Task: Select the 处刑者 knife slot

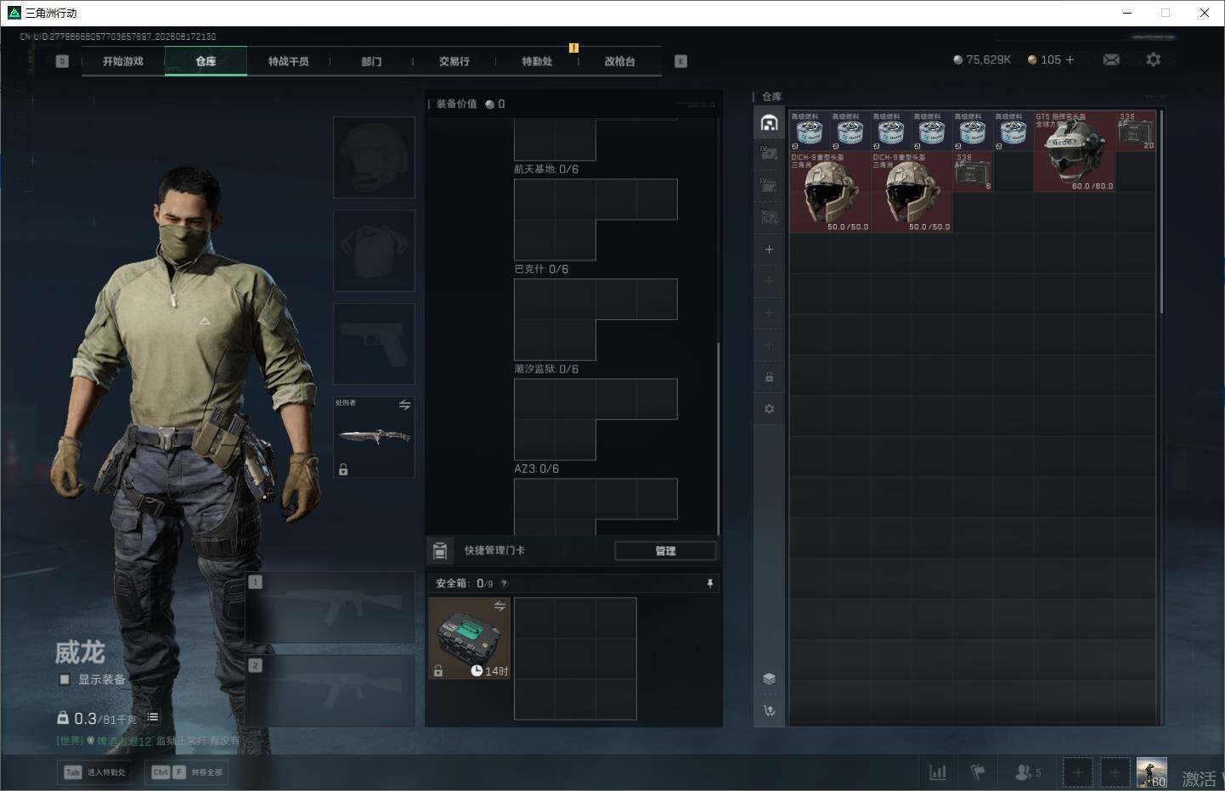Action: [374, 437]
